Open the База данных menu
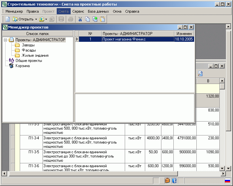The width and height of the screenshot is (233, 186). coord(99,11)
